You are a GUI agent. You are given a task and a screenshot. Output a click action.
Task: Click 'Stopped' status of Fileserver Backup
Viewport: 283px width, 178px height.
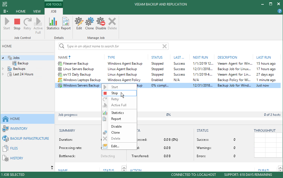tap(157, 64)
